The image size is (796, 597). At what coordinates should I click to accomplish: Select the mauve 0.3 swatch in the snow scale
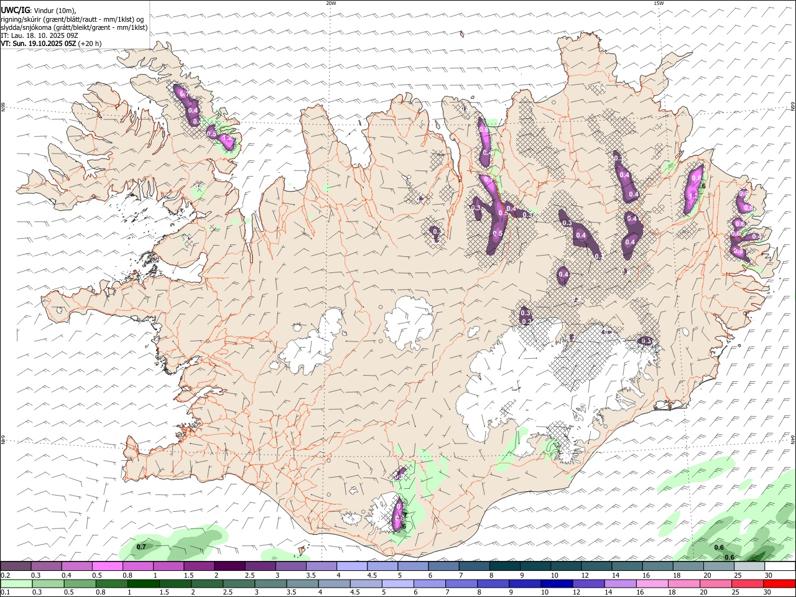pyautogui.click(x=47, y=566)
